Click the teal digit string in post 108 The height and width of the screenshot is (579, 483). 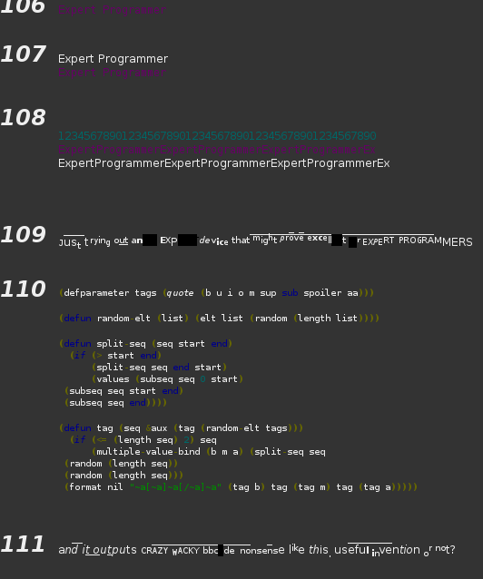[217, 136]
